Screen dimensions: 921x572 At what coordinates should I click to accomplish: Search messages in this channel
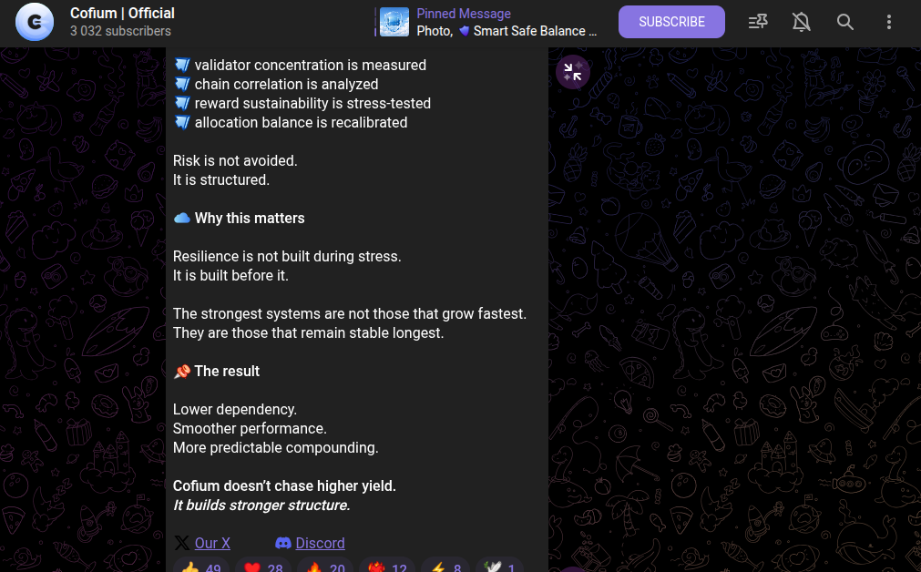pyautogui.click(x=845, y=22)
